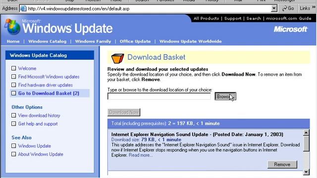Go to the Home tab
This screenshot has height=178, width=317.
(x=13, y=42)
